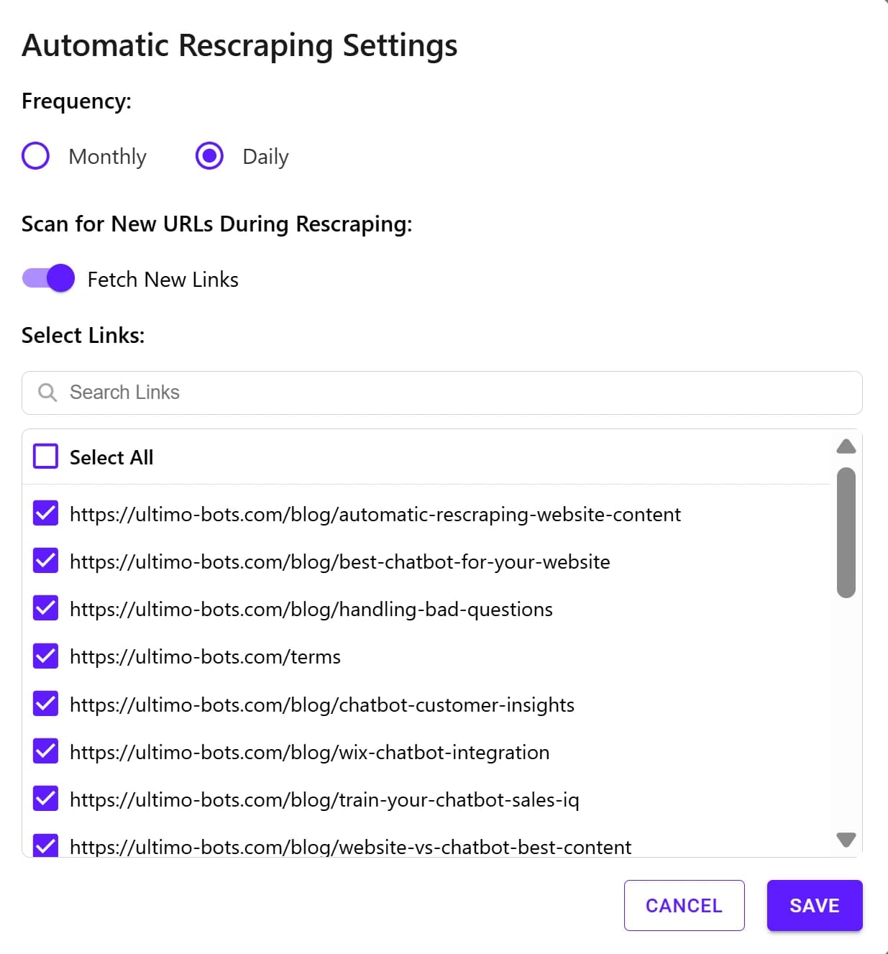The width and height of the screenshot is (888, 954).
Task: Click the search magnifier icon in Search Links
Action: 47,393
